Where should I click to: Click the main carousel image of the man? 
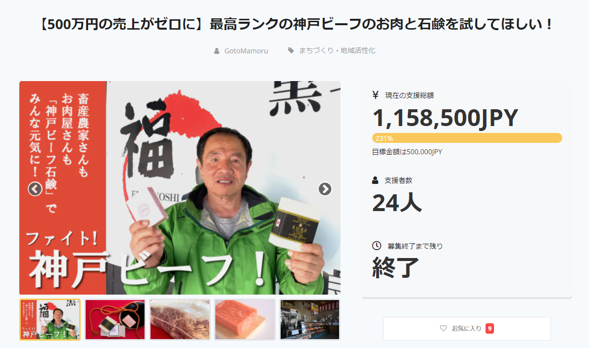click(x=180, y=187)
